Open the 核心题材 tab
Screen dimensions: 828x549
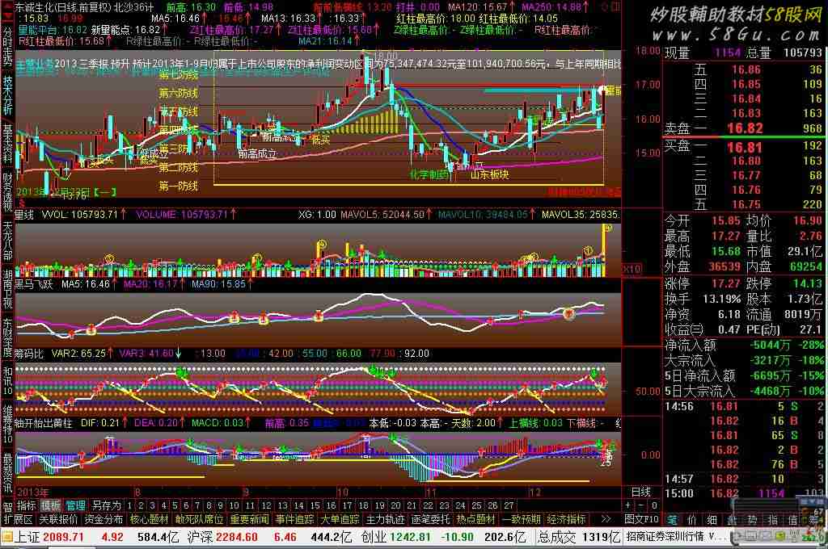point(149,519)
